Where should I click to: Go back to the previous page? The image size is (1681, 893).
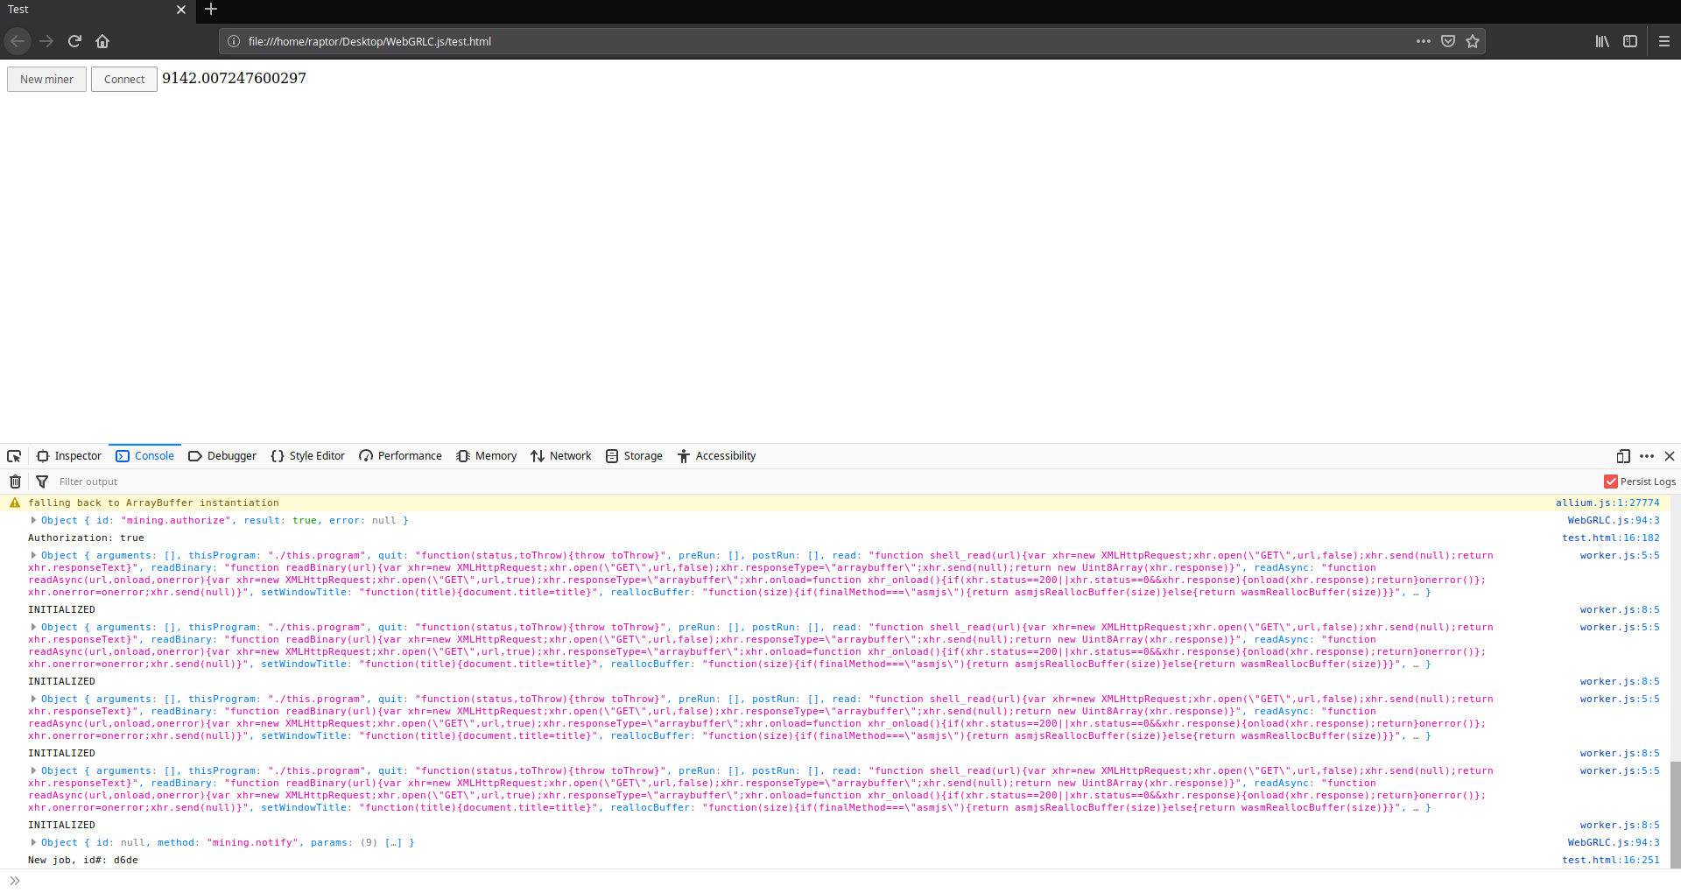(18, 41)
